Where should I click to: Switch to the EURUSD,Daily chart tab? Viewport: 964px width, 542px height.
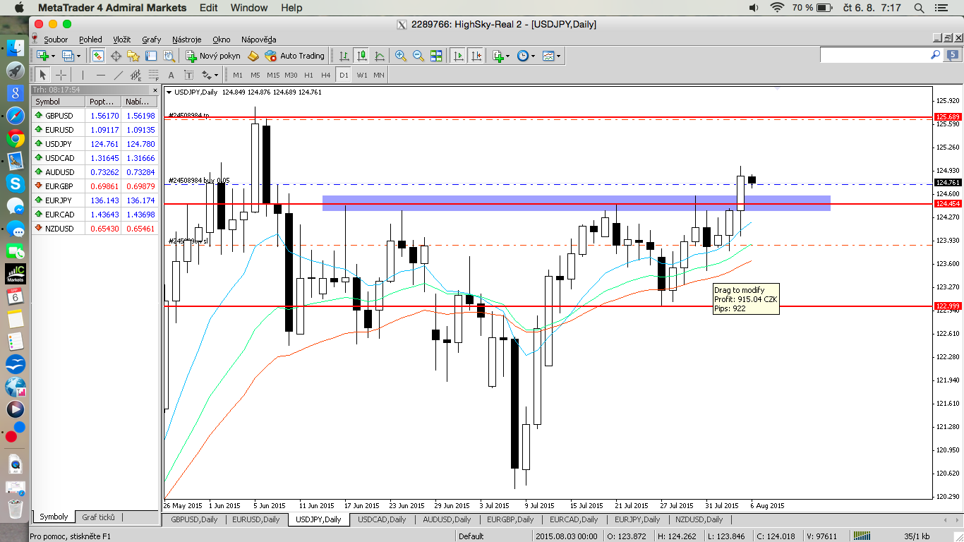click(x=256, y=519)
